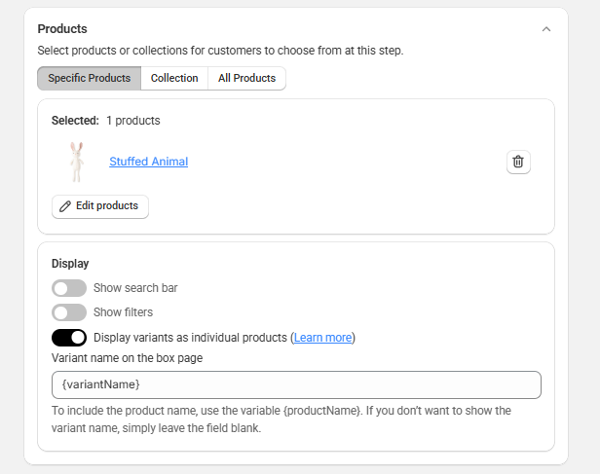Collapse the Products section chevron

pyautogui.click(x=546, y=29)
